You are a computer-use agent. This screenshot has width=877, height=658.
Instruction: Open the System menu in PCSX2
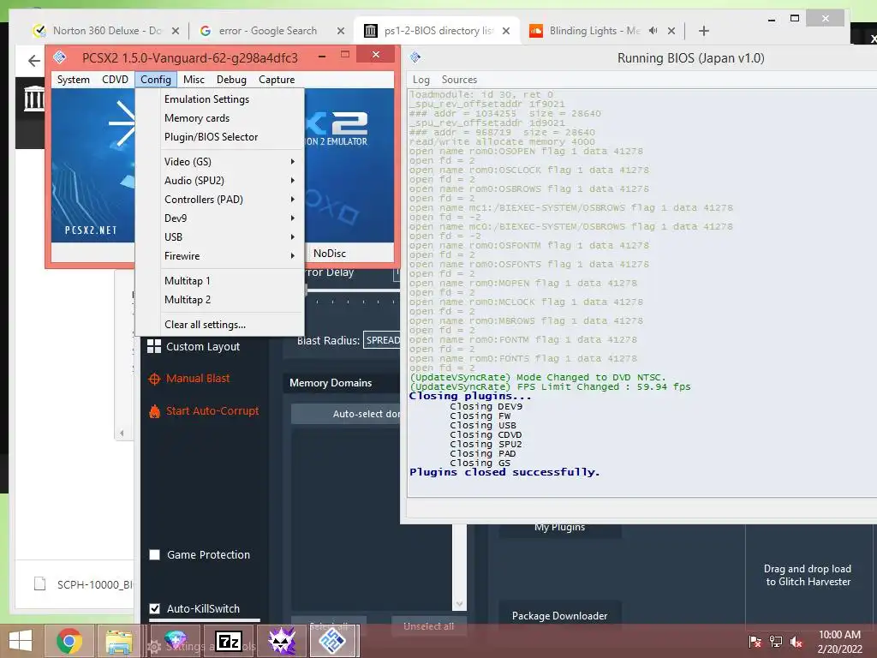coord(74,80)
